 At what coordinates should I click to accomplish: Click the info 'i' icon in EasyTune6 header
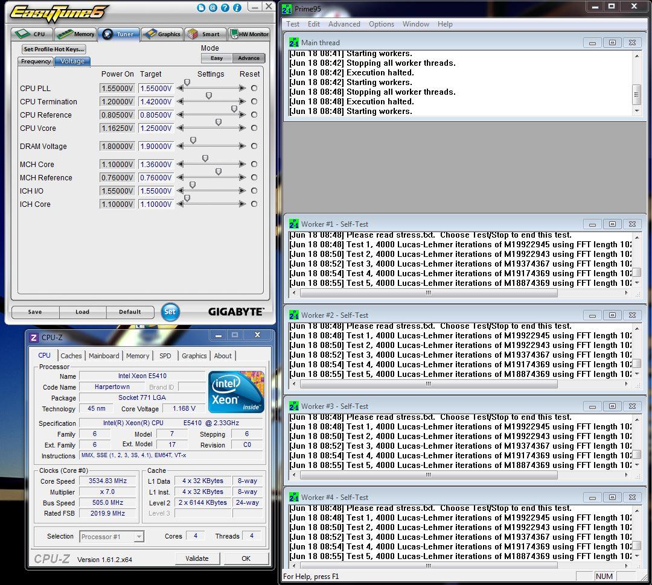tap(237, 7)
